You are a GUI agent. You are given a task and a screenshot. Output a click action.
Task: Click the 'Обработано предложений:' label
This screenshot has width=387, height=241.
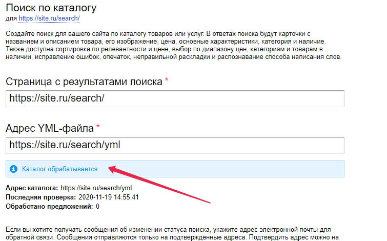pos(49,207)
